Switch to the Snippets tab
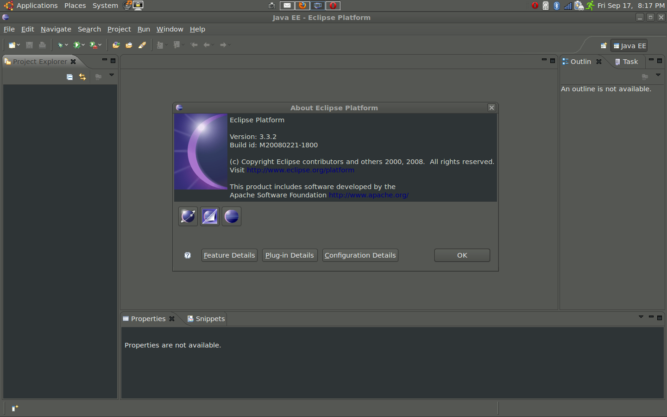Screen dimensions: 667x417 206,319
